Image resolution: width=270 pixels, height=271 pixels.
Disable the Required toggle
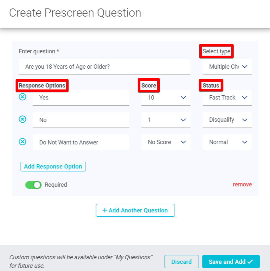point(33,184)
